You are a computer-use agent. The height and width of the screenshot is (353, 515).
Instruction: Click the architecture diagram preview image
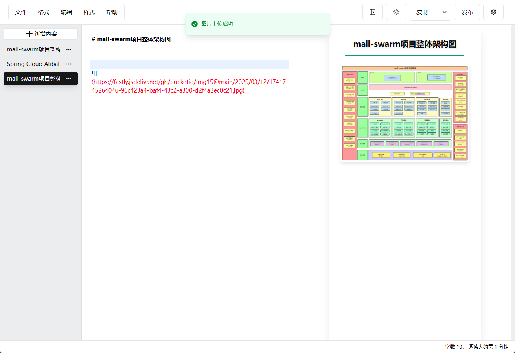(x=405, y=114)
